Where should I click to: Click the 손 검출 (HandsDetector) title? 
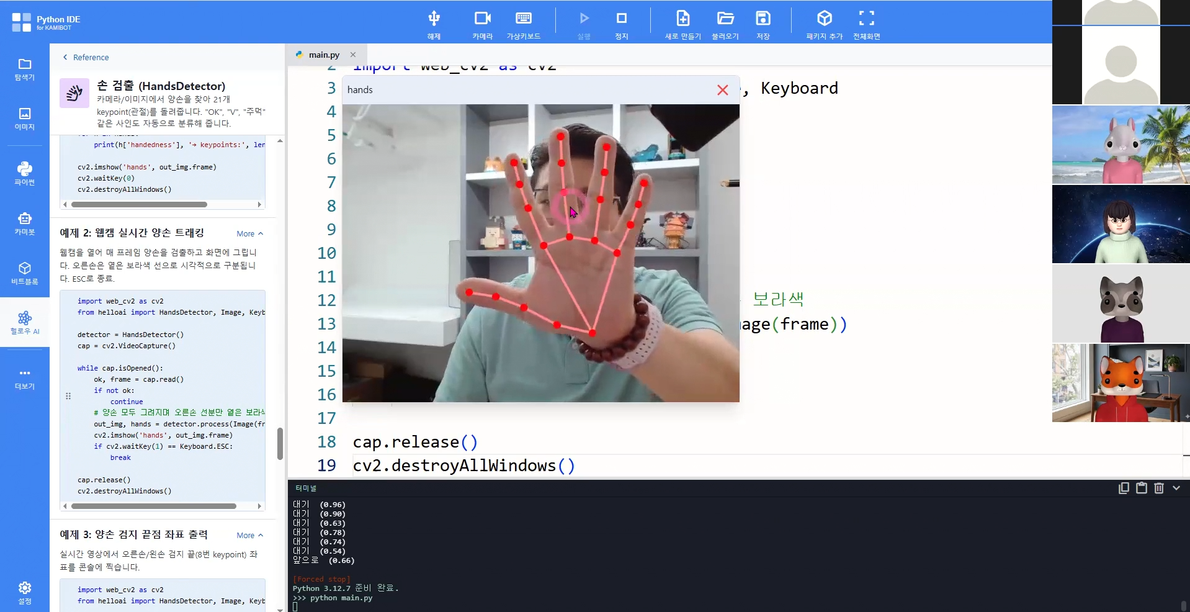coord(161,86)
